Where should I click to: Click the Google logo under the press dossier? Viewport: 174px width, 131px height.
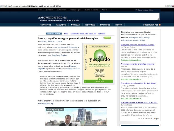[x=156, y=118]
